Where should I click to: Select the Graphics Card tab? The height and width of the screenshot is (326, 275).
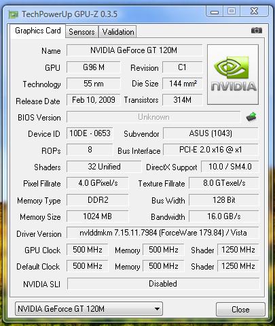click(x=38, y=31)
